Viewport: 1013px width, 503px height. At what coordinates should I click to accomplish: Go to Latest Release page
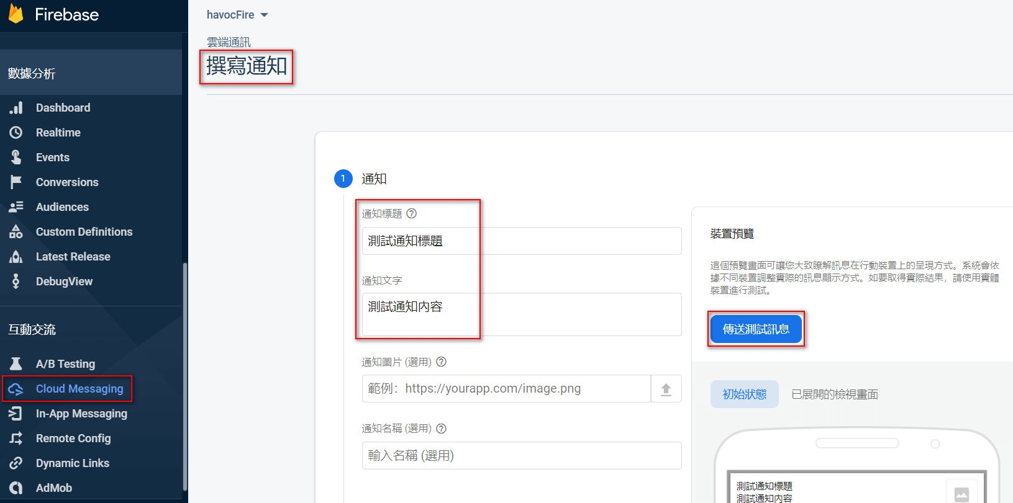click(73, 257)
